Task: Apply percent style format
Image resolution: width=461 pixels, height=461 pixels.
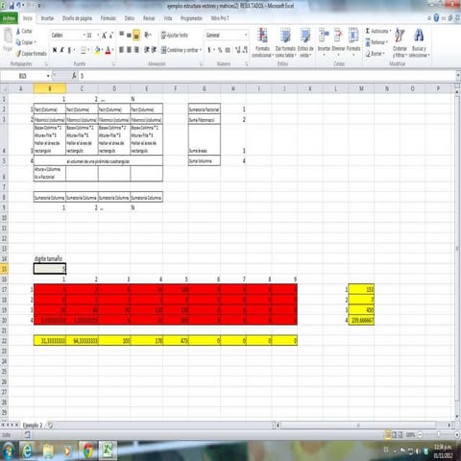Action: tap(220, 50)
